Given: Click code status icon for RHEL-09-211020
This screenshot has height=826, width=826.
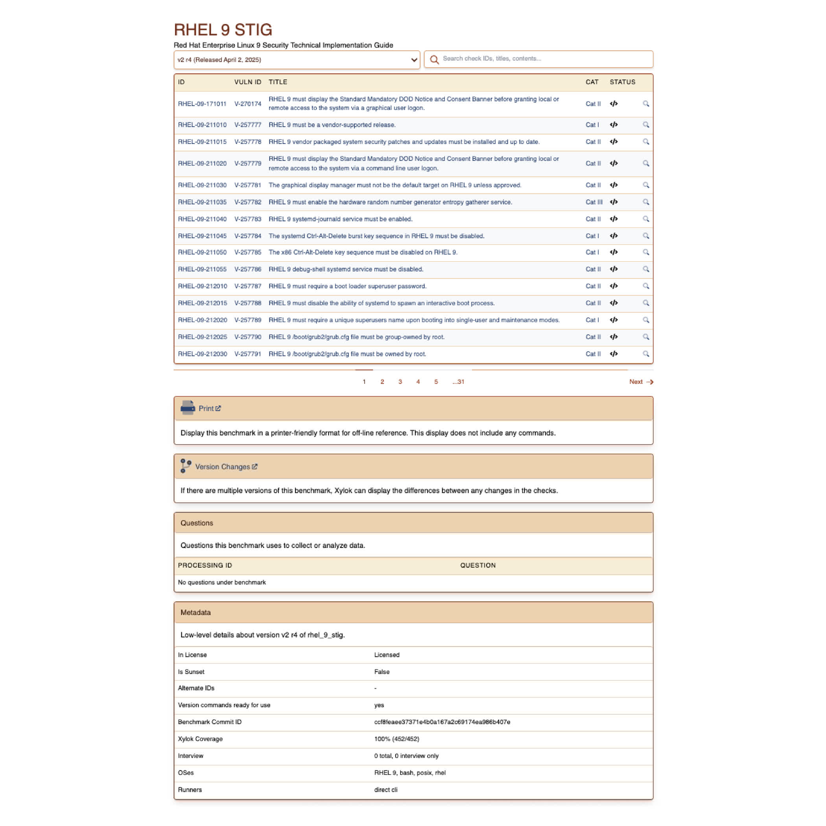Looking at the screenshot, I should coord(614,163).
